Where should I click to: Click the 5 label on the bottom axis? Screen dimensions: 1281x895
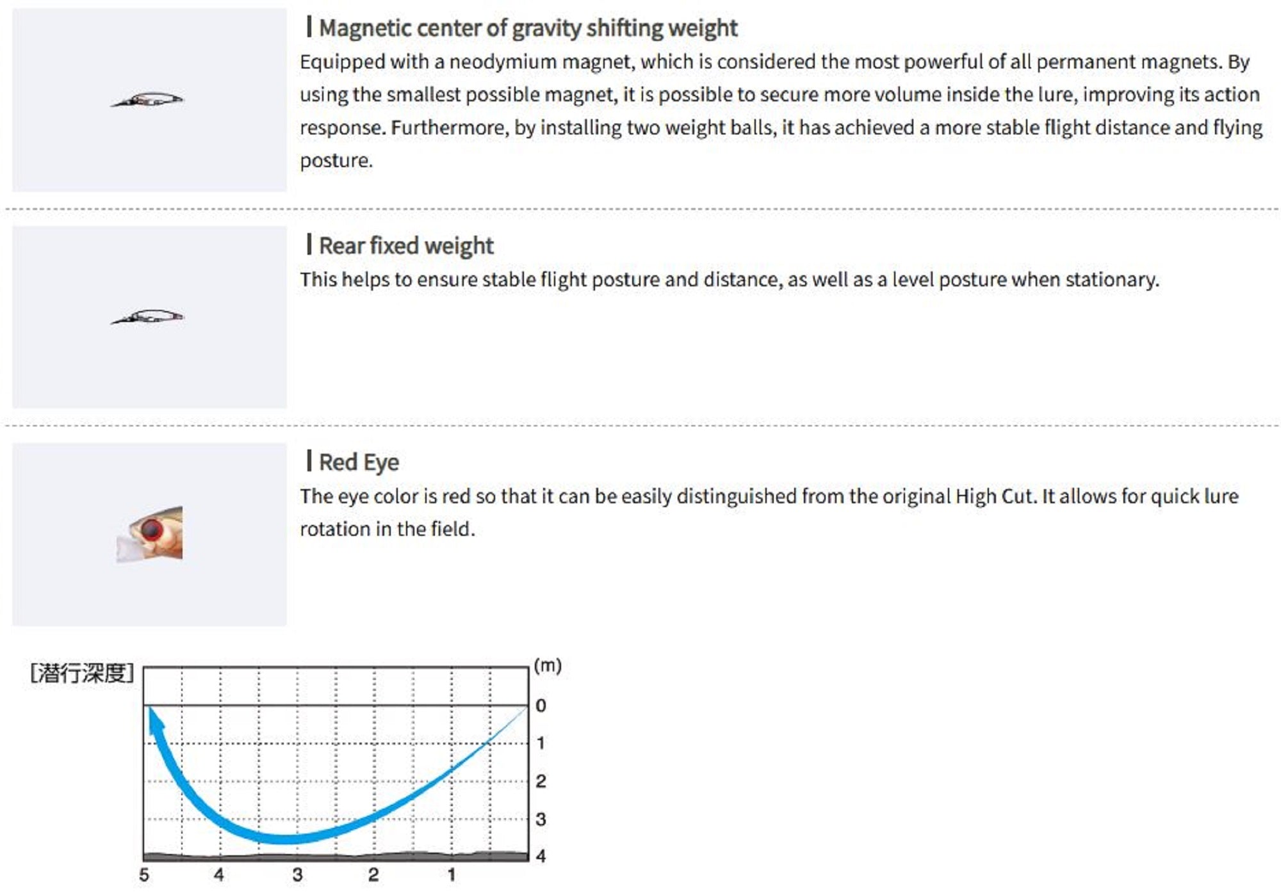[x=144, y=875]
